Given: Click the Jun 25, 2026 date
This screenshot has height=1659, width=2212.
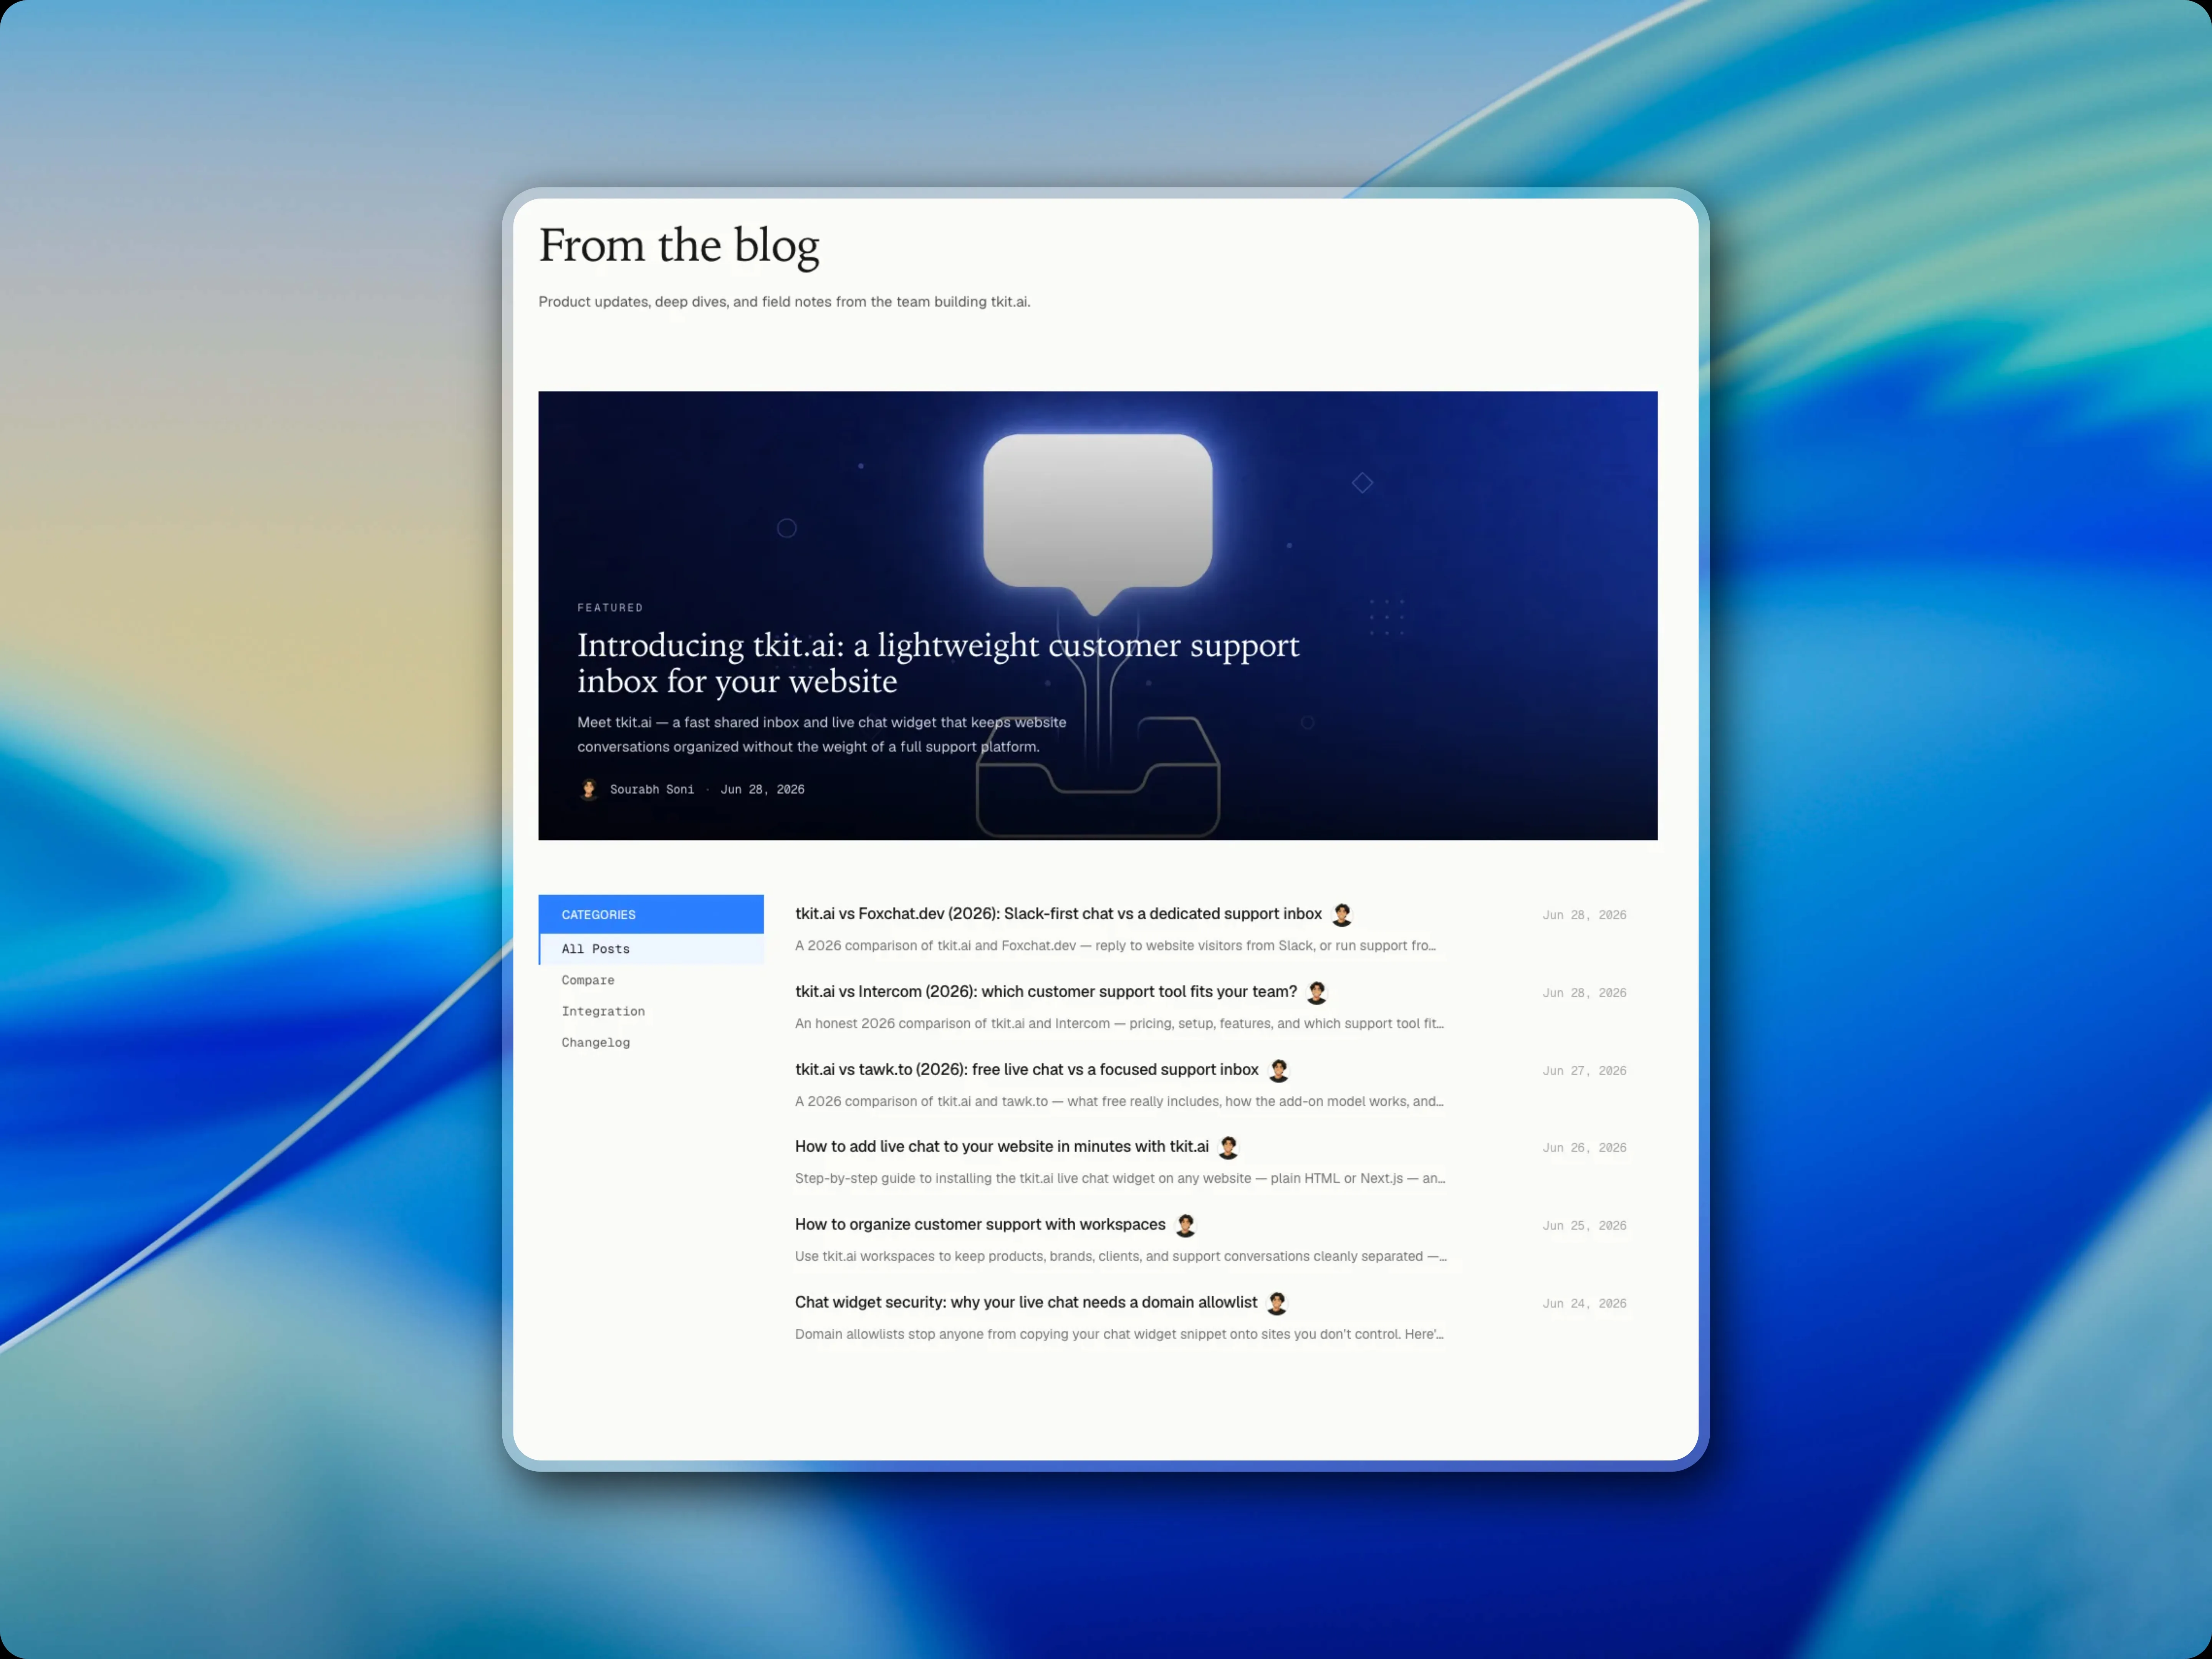Looking at the screenshot, I should (x=1584, y=1226).
